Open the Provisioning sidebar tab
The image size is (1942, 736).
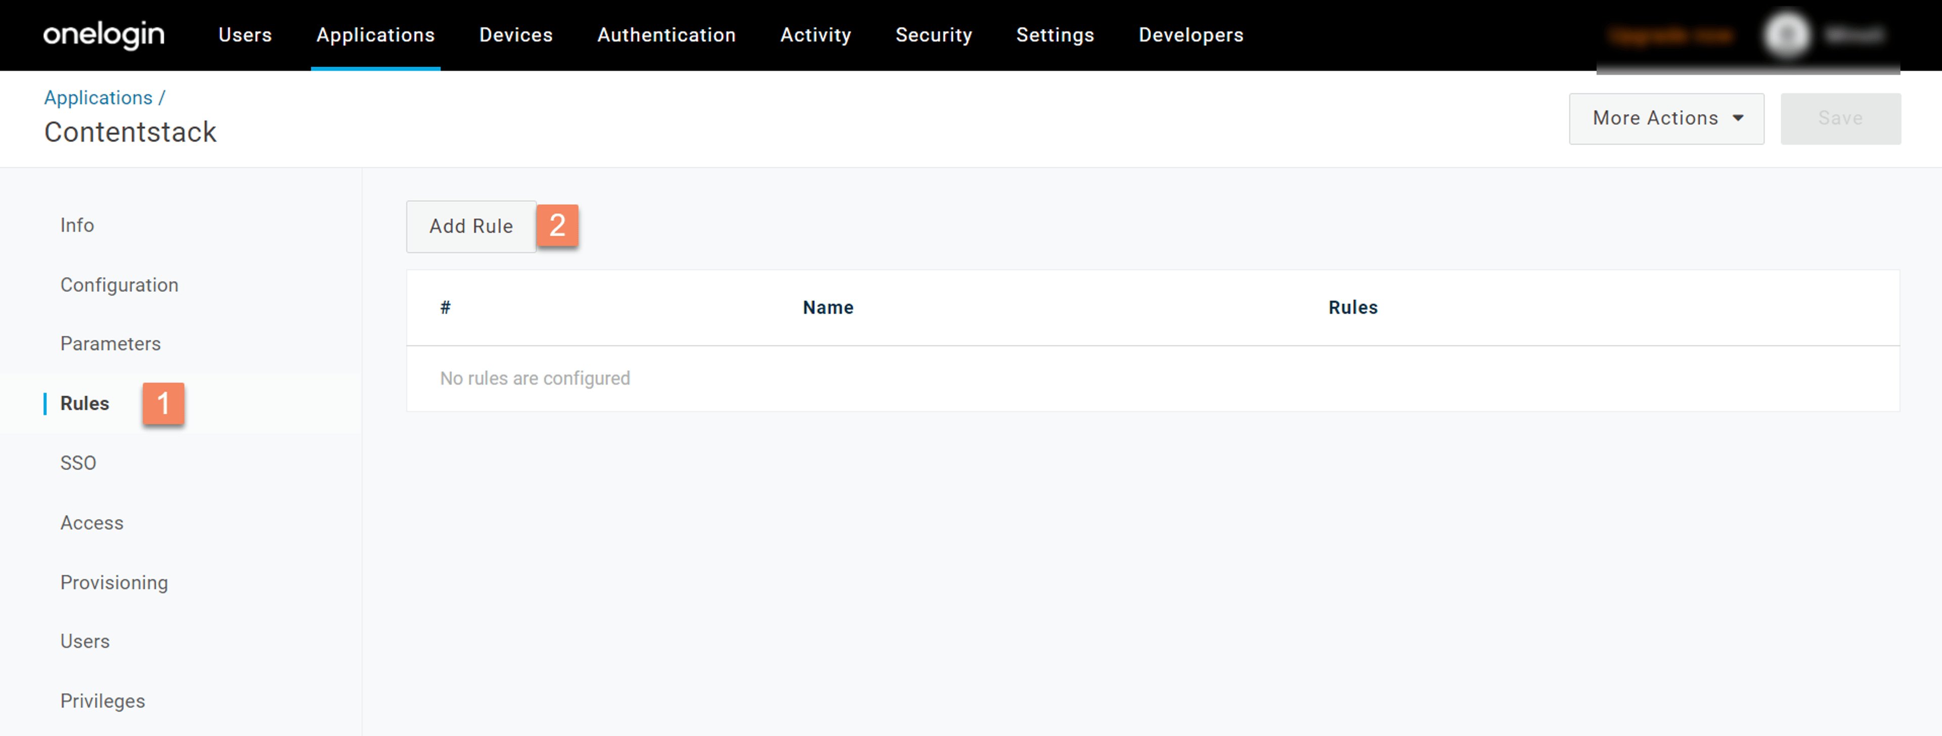[x=114, y=582]
